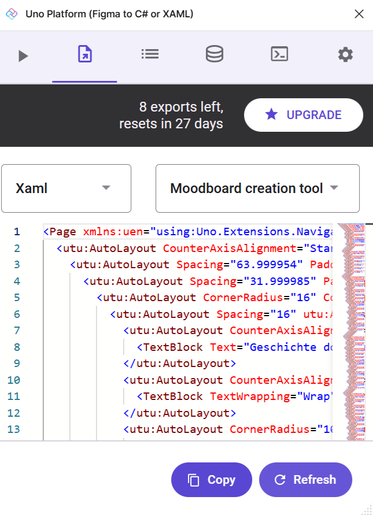Click the UPGRADE button

coord(304,115)
